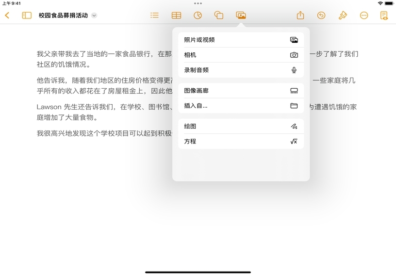The image size is (396, 275).
Task: Select 录制音频 to record audio
Action: click(x=241, y=70)
